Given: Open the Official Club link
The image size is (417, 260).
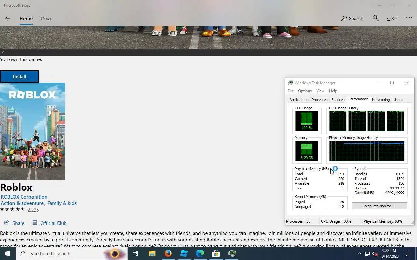Looking at the screenshot, I should (50, 223).
